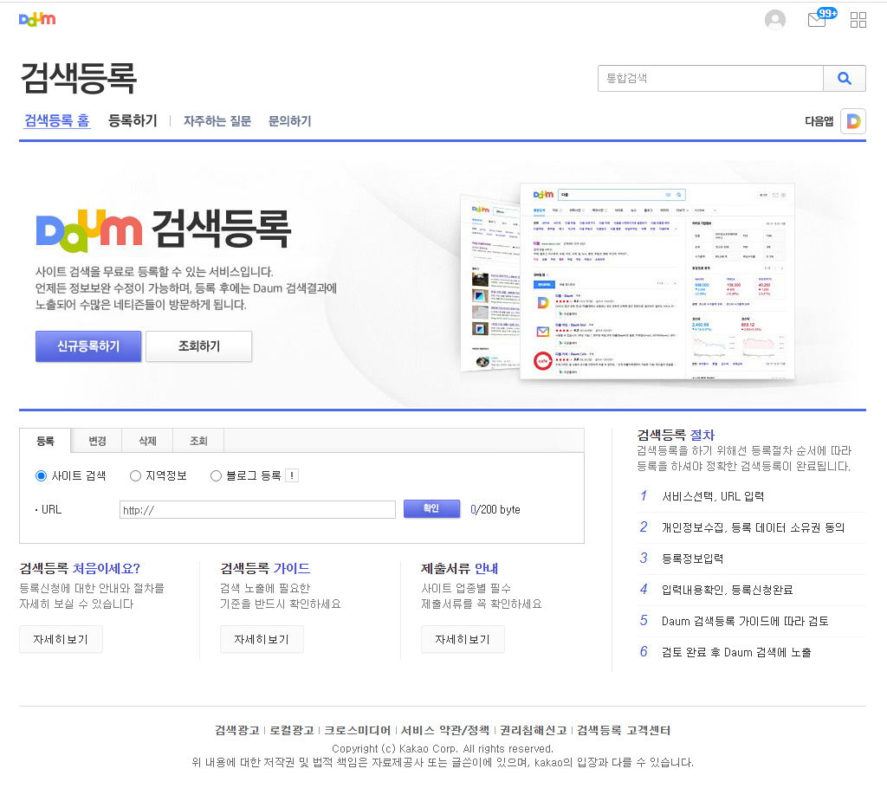887x801 pixels.
Task: Click the 확인 button next to URL field
Action: coord(431,508)
